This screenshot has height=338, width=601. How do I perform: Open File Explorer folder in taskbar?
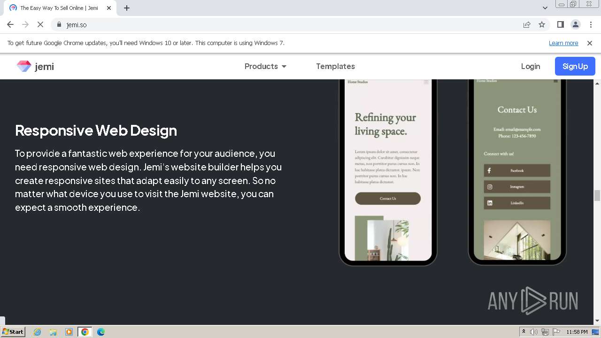(53, 332)
